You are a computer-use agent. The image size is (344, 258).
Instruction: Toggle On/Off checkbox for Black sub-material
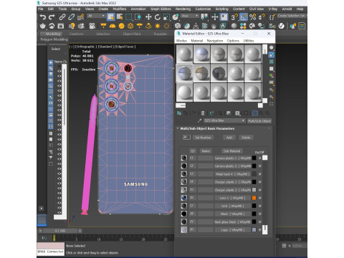pos(260,214)
